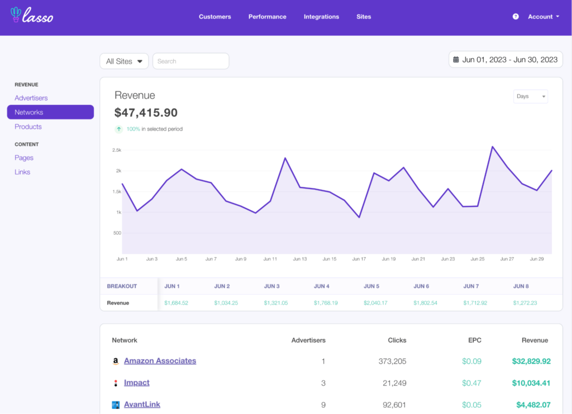Image resolution: width=572 pixels, height=414 pixels.
Task: Open the Impact network link
Action: (137, 383)
